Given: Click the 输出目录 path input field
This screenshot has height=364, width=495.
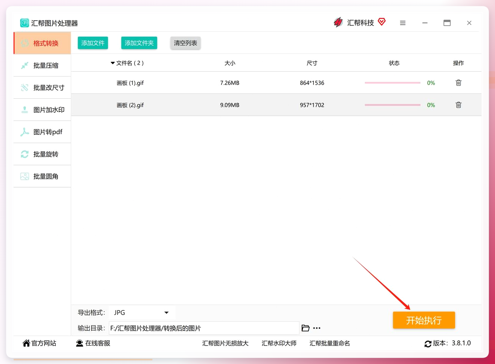Looking at the screenshot, I should pos(204,328).
